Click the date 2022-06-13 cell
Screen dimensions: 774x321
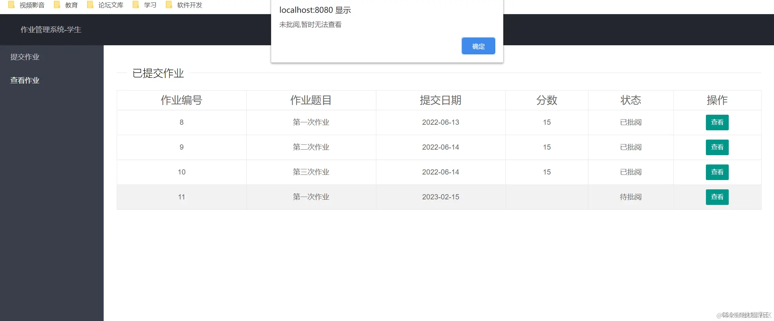point(441,122)
